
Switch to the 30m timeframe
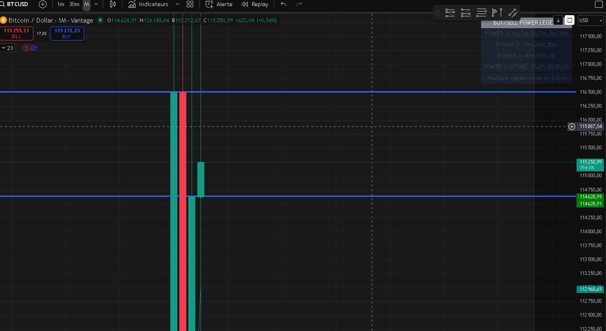tap(74, 4)
